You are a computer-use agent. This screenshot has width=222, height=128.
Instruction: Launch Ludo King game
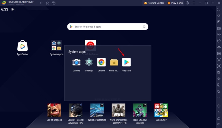click(x=161, y=110)
